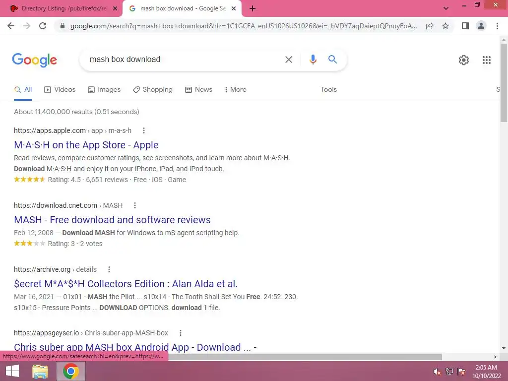Open options for apps.apple.com result
This screenshot has width=508, height=381.
click(144, 130)
